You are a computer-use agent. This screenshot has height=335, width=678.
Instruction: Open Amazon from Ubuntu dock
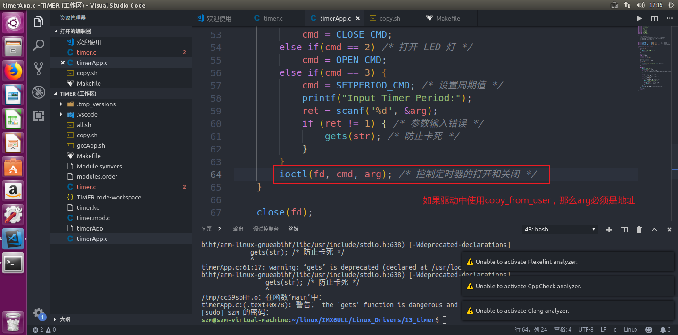click(13, 191)
